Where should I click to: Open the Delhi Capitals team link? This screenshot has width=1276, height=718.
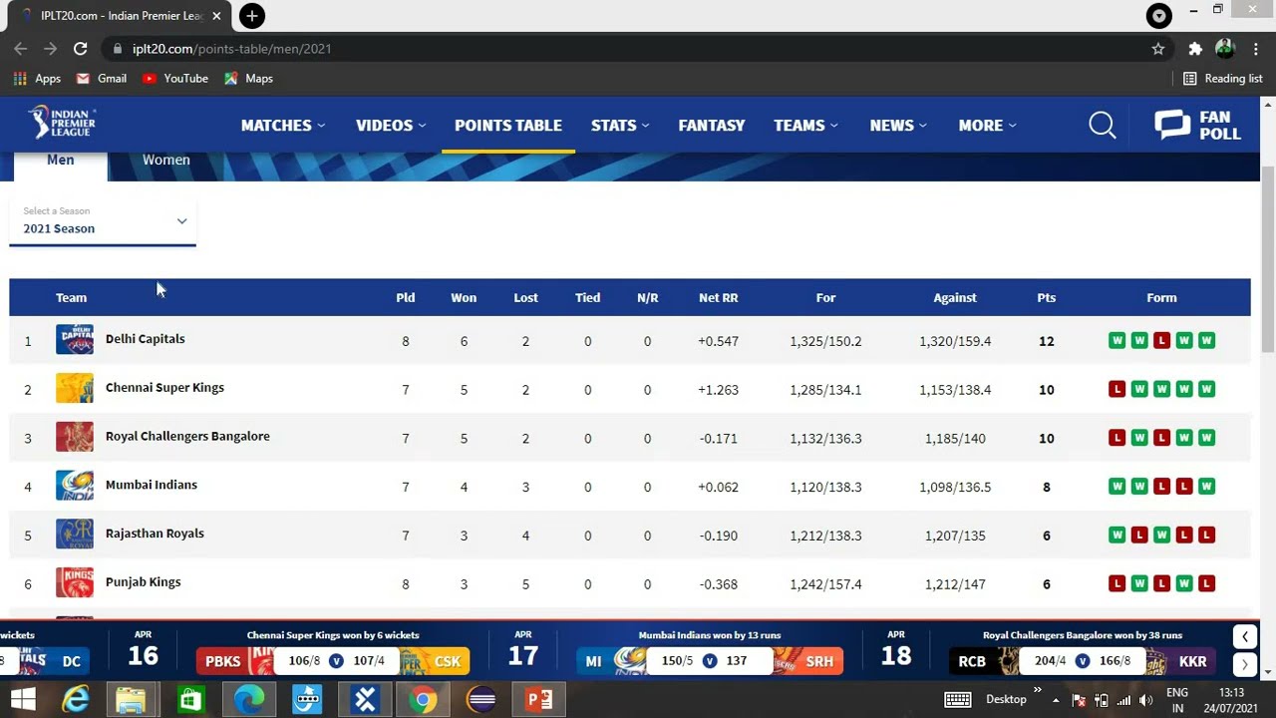tap(146, 339)
